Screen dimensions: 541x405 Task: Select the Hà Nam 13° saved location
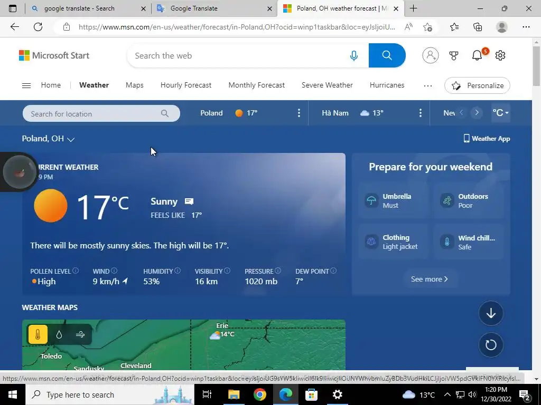[352, 113]
